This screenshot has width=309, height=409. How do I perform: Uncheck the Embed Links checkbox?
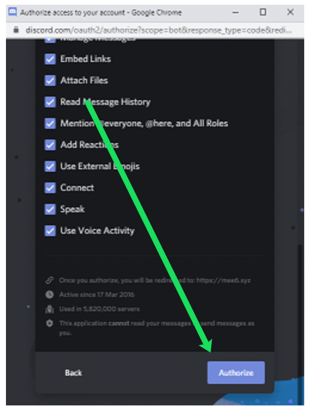50,59
